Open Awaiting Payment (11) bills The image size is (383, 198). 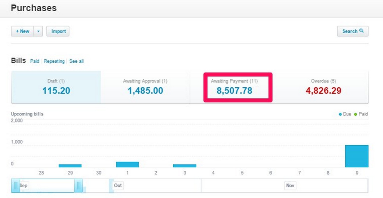pyautogui.click(x=234, y=87)
